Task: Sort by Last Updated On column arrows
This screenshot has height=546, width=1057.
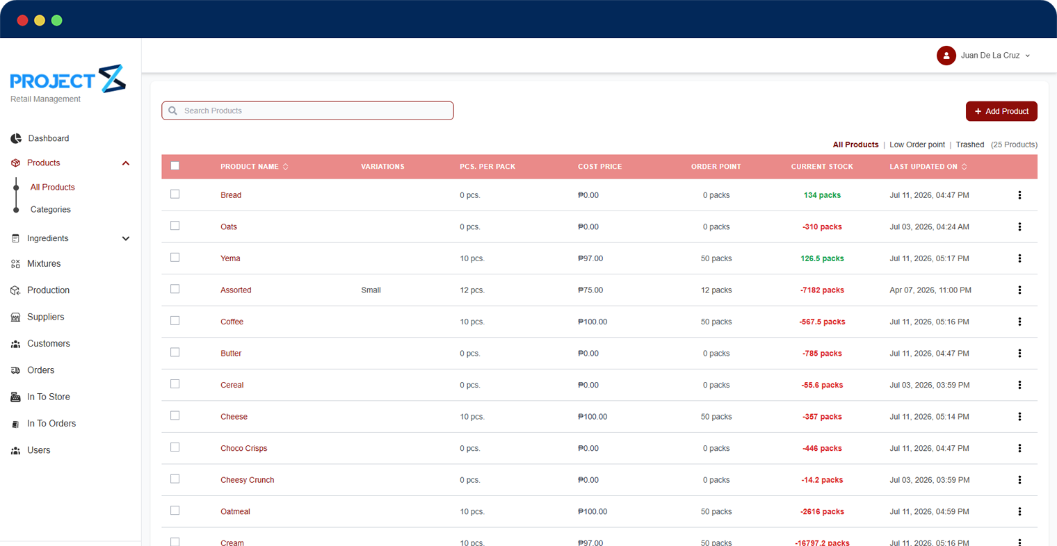Action: [x=965, y=167]
